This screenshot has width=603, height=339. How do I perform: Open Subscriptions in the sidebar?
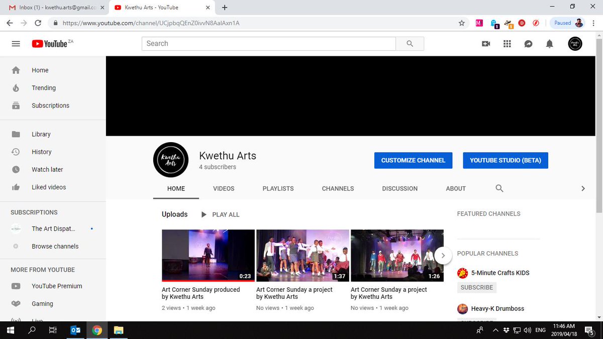click(x=53, y=105)
